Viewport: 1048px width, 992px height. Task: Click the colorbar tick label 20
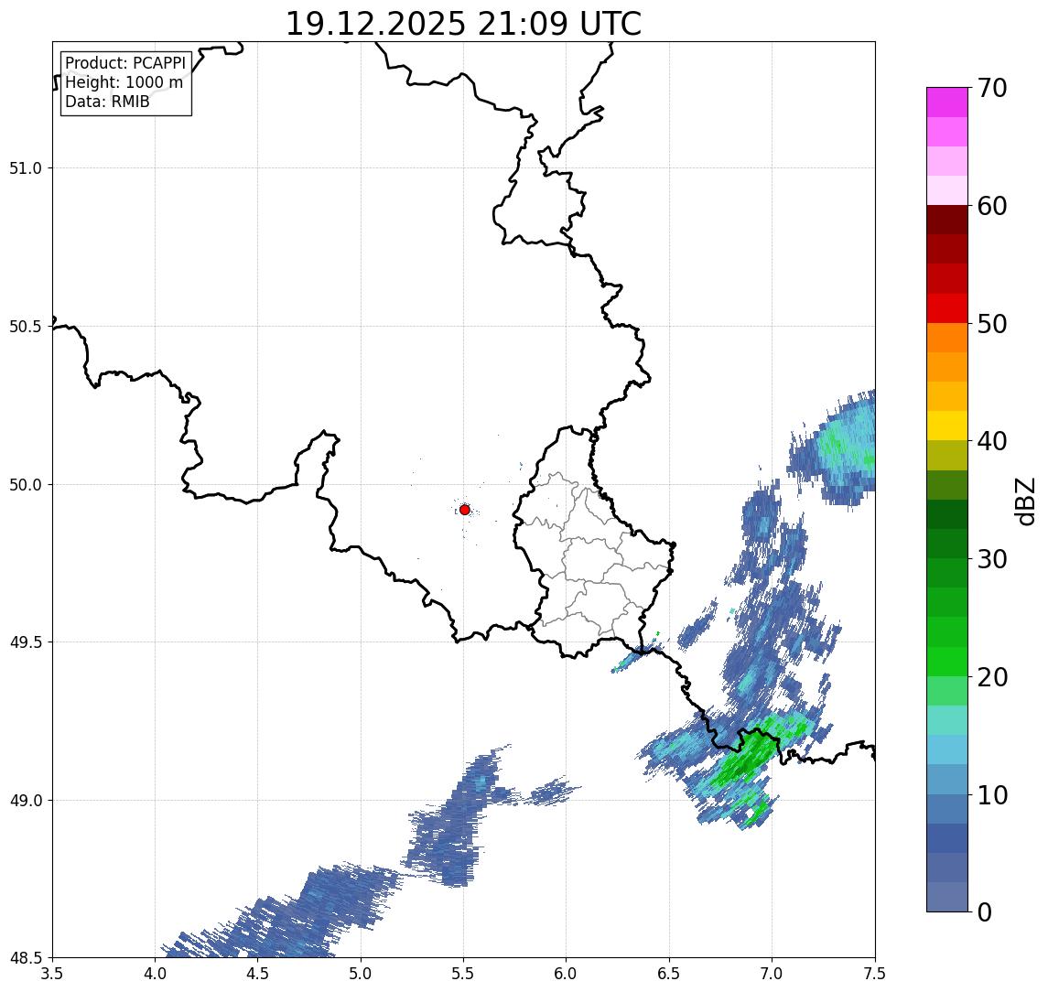(x=992, y=677)
